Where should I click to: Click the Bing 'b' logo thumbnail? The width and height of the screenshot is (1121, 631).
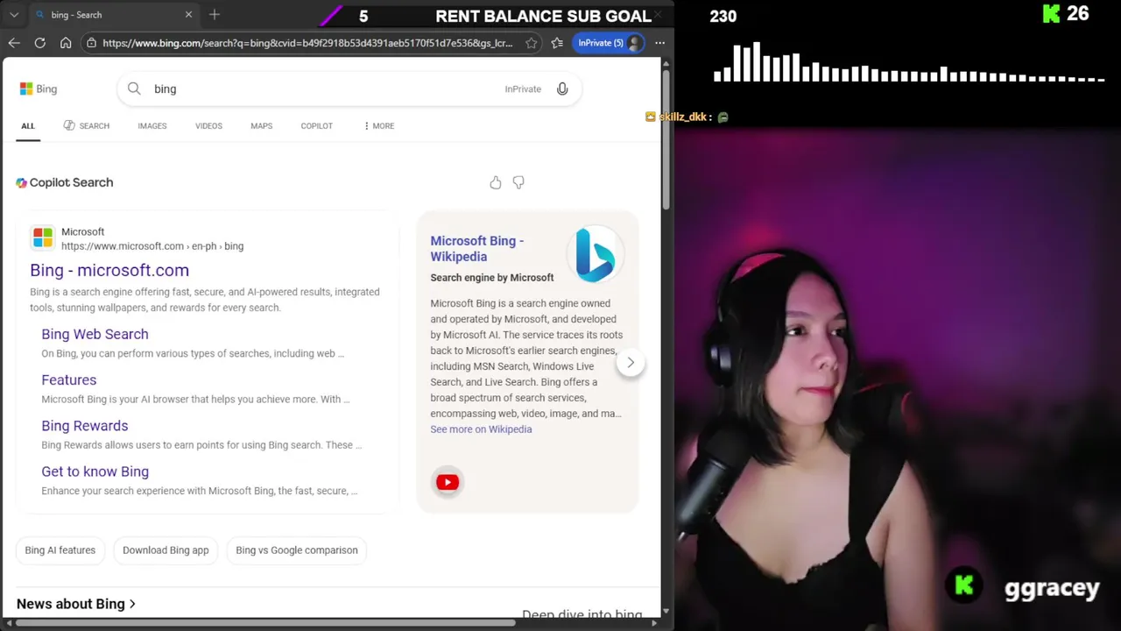596,255
